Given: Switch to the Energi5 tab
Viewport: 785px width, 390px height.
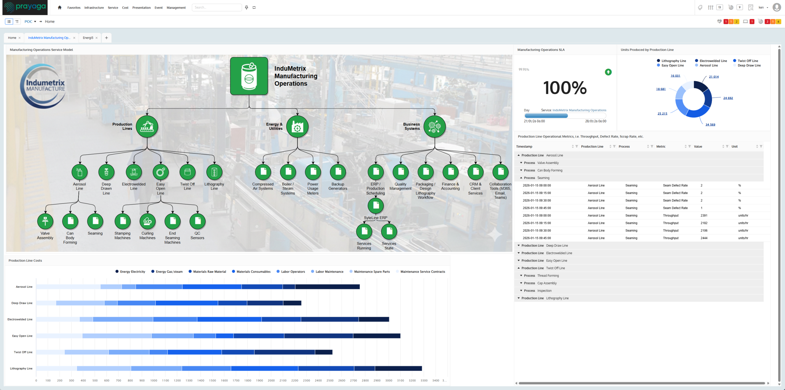Looking at the screenshot, I should tap(88, 38).
